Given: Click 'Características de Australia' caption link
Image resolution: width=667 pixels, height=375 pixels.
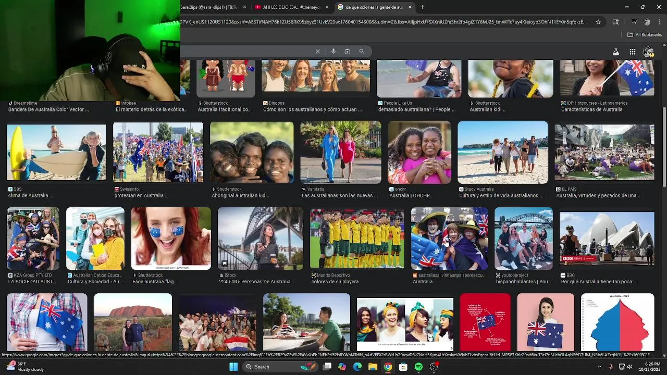Looking at the screenshot, I should point(591,109).
